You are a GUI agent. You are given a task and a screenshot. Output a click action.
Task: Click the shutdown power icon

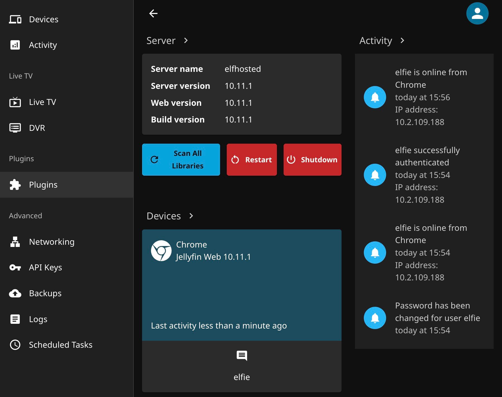(x=291, y=160)
